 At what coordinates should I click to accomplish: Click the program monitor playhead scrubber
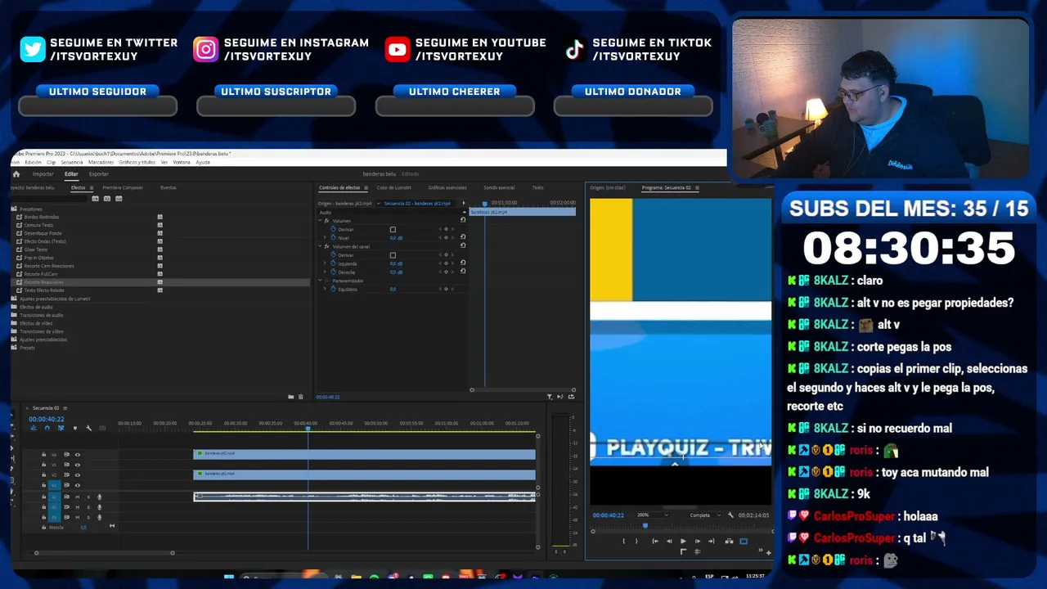point(645,525)
